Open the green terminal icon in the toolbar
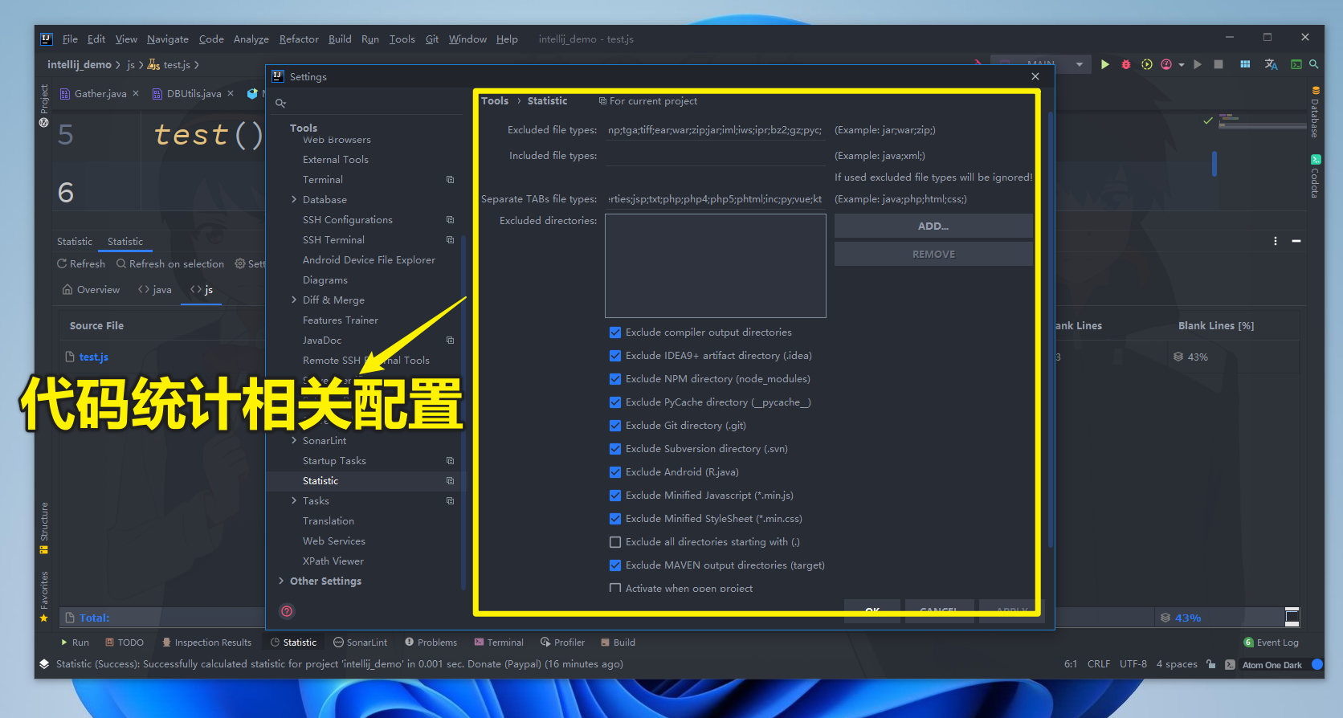1343x718 pixels. [1296, 64]
